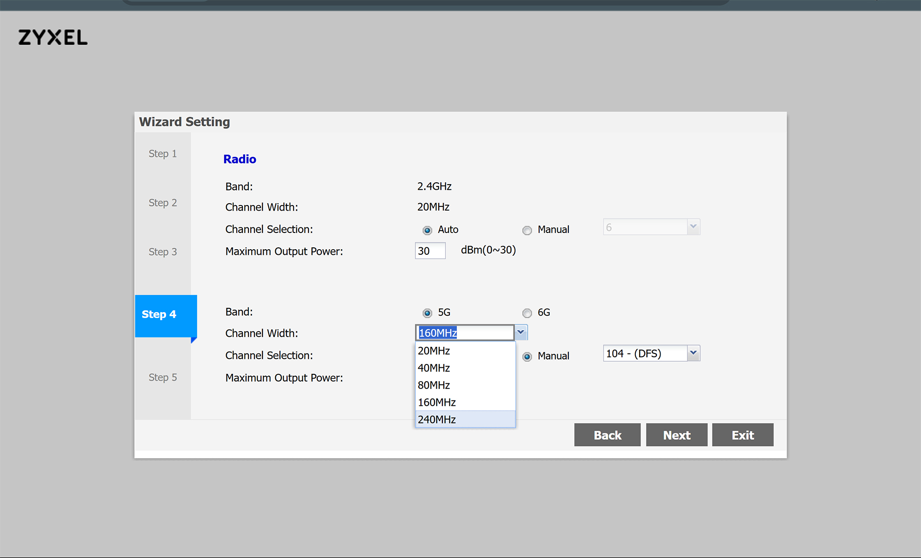The height and width of the screenshot is (558, 921).
Task: Click the Next button
Action: 677,435
